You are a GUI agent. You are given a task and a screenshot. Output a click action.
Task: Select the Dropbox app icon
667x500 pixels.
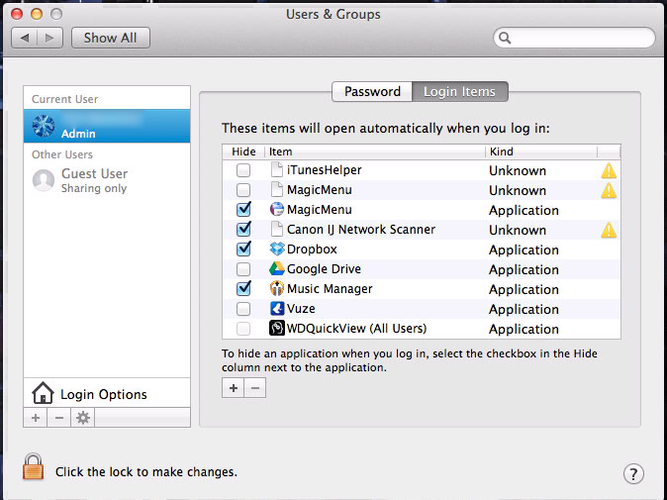coord(277,249)
